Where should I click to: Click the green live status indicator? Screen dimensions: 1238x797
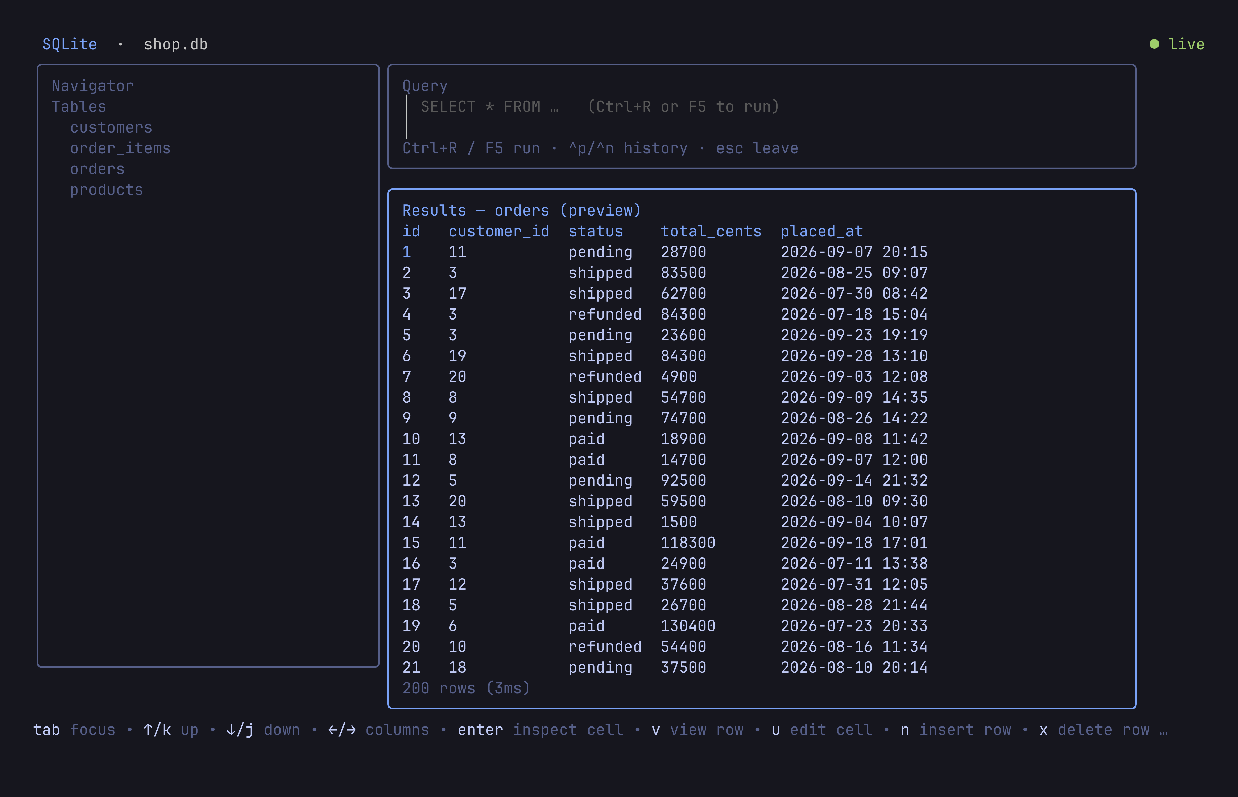coord(1177,44)
